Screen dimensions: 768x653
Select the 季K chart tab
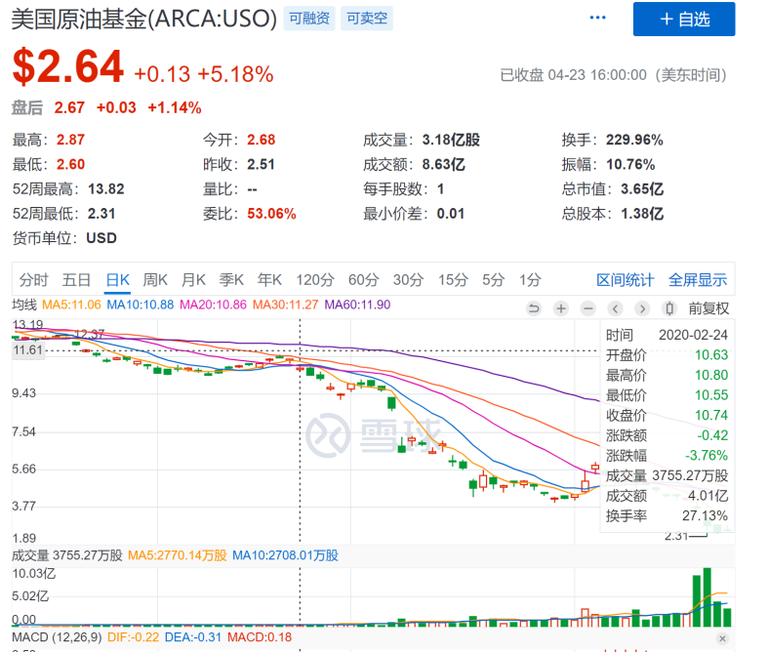pos(231,280)
